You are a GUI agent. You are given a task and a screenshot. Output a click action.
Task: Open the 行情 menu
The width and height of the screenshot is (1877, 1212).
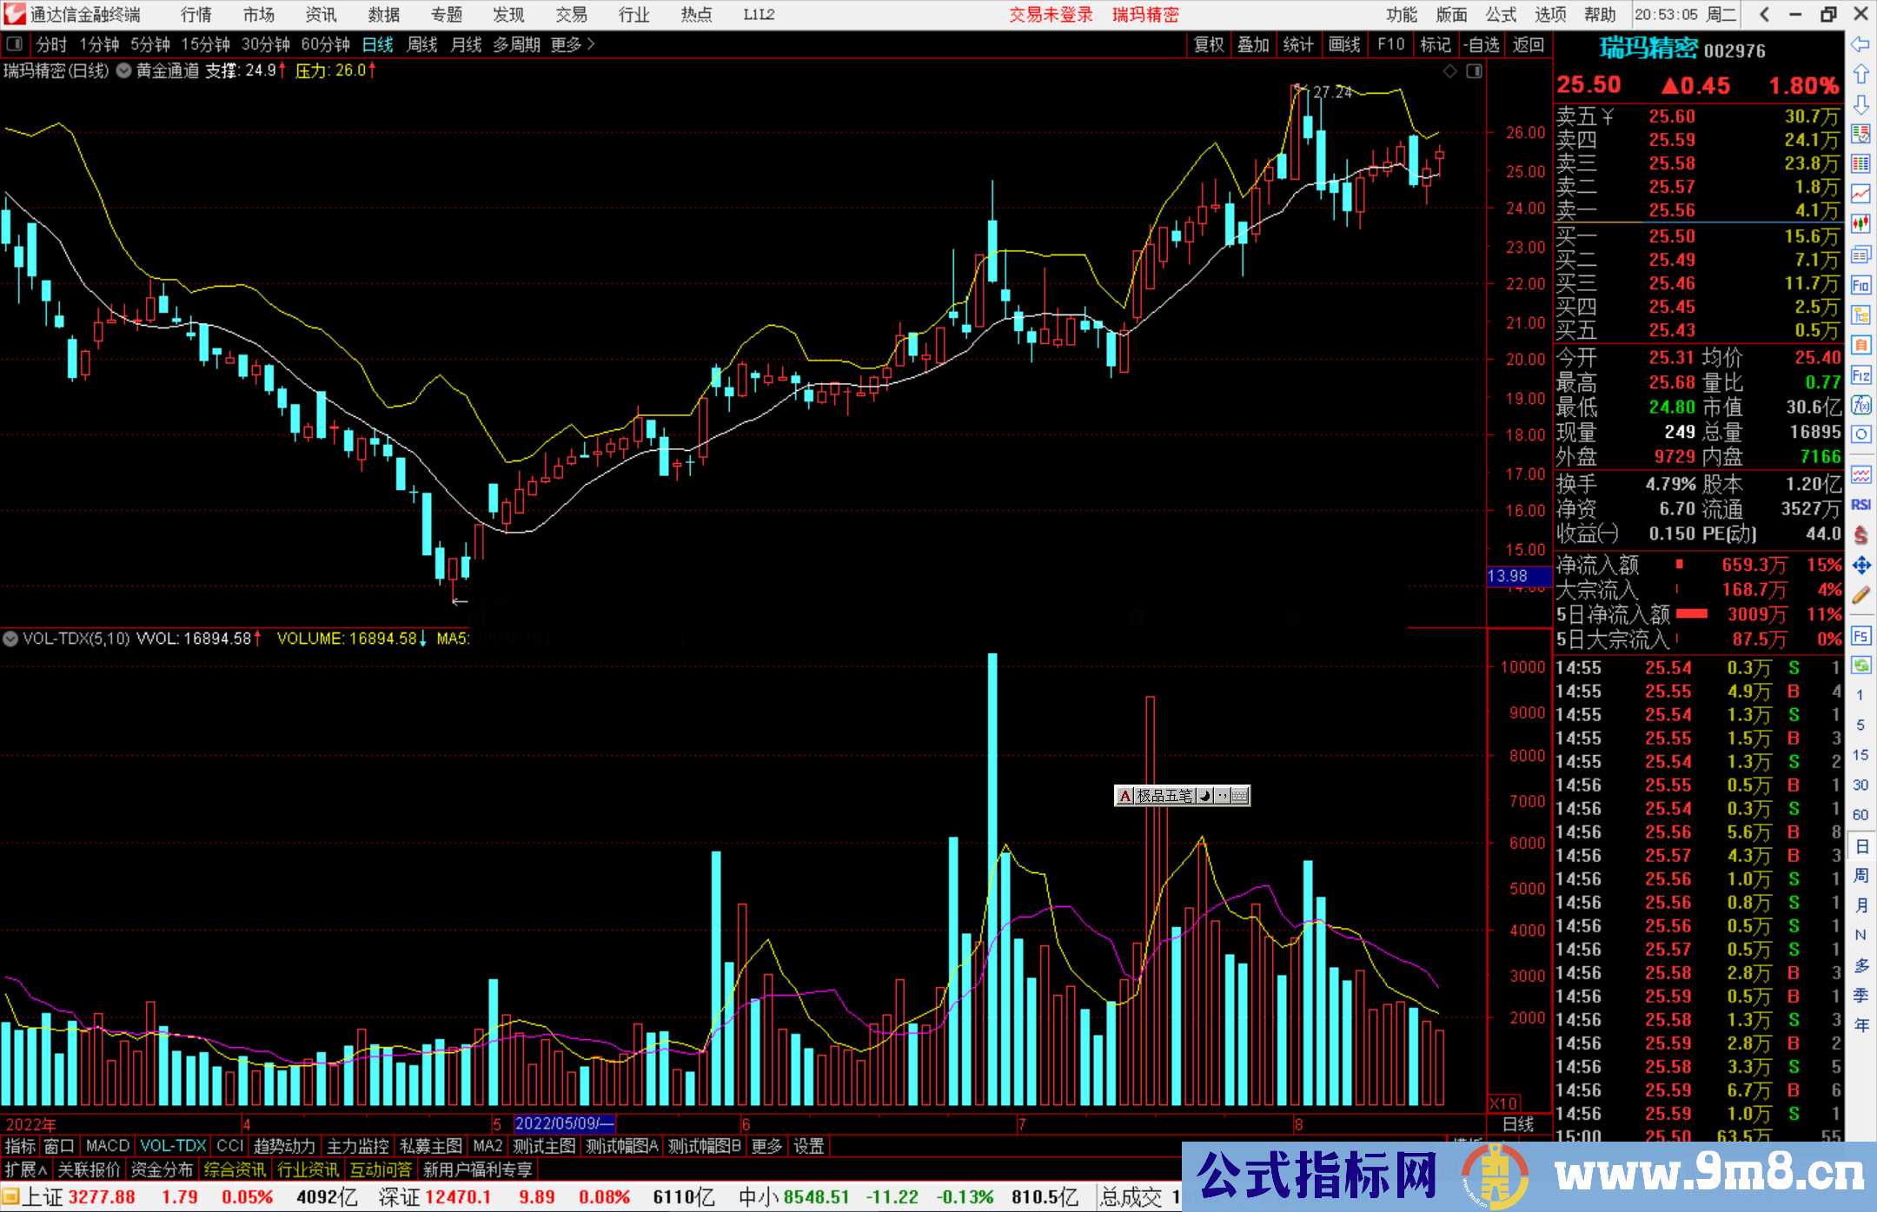[196, 15]
